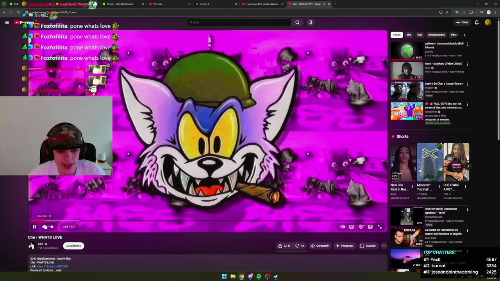Open a new browser tab
The image size is (500, 281).
tap(336, 4)
